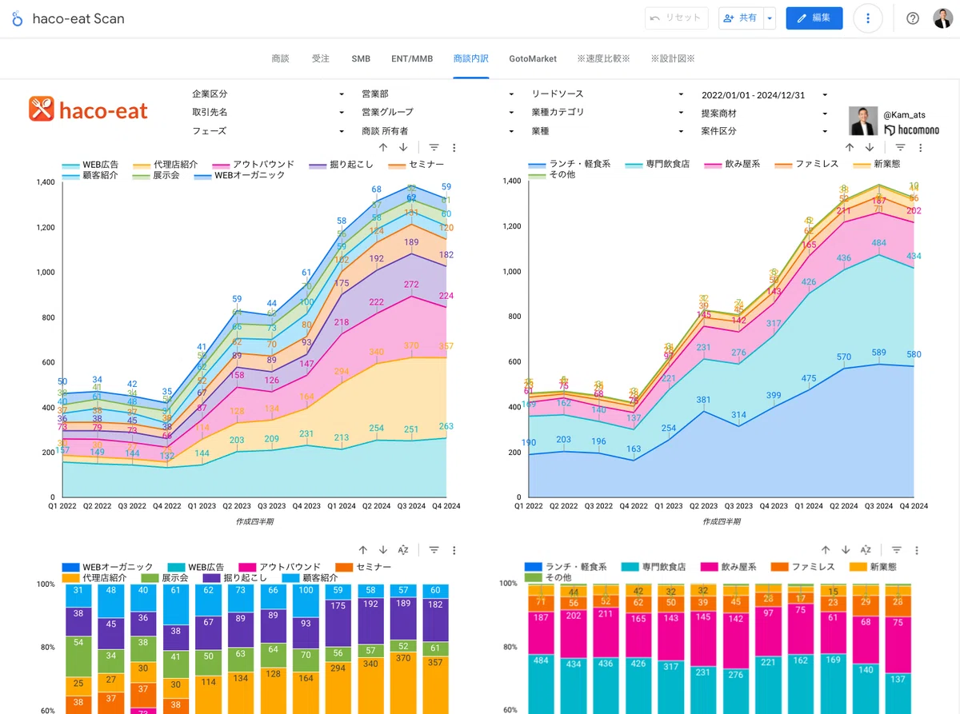Screen dimensions: 960x714
Task: Click WEB広告 legend swatch in lead source area chart
Action: (70, 165)
